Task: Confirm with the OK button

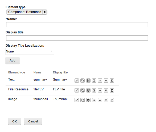Action: (15, 121)
